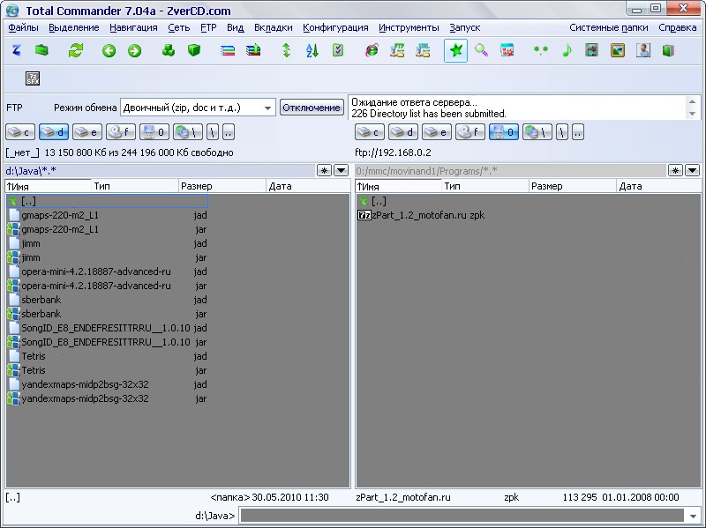Viewport: 706px width, 528px height.
Task: Open the Конфигурация menu
Action: (x=335, y=27)
